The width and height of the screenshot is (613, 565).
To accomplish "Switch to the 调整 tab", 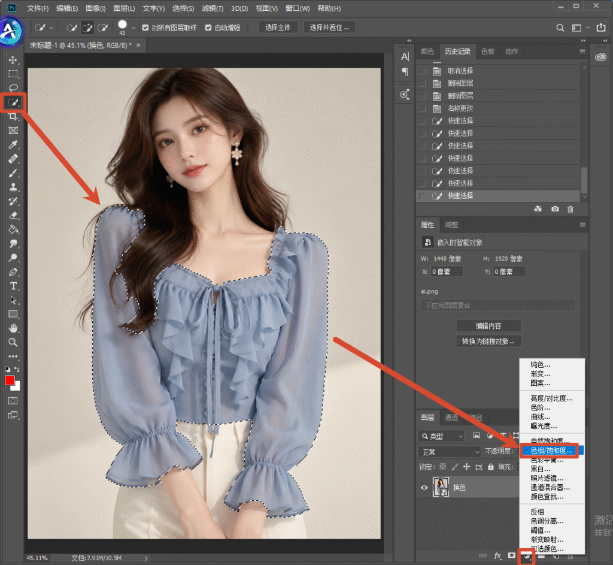I will [451, 225].
